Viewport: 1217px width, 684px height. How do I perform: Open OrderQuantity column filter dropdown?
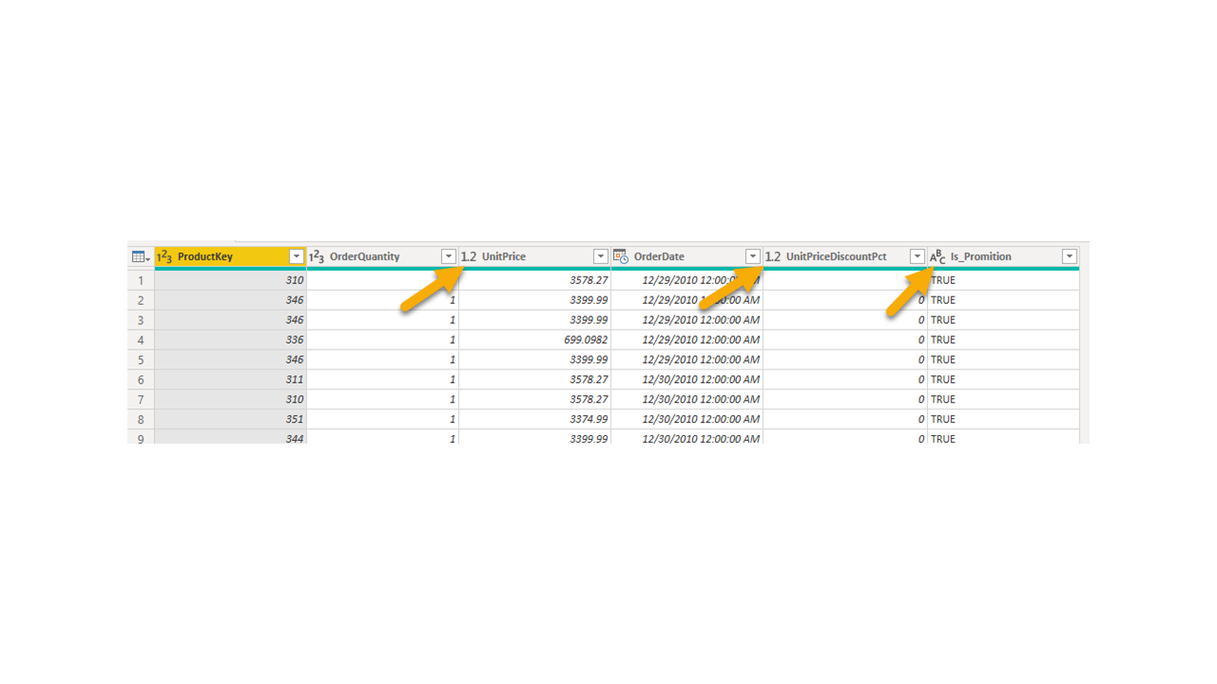[x=449, y=256]
